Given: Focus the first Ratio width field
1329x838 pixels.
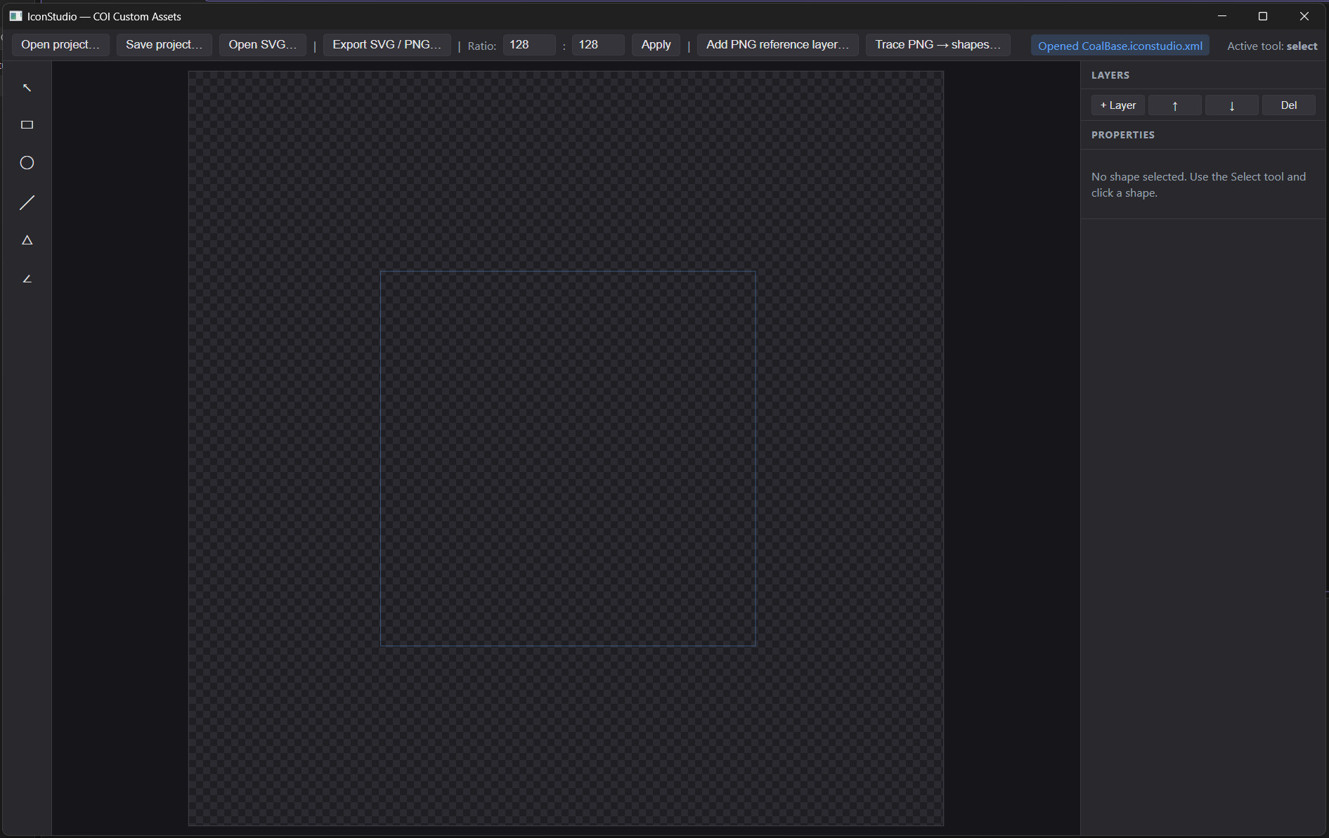Looking at the screenshot, I should [x=529, y=45].
